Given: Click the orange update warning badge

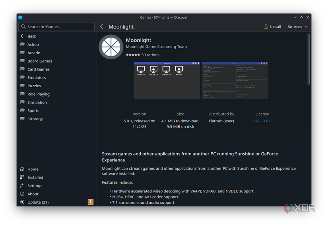Looking at the screenshot, I should click(x=91, y=202).
